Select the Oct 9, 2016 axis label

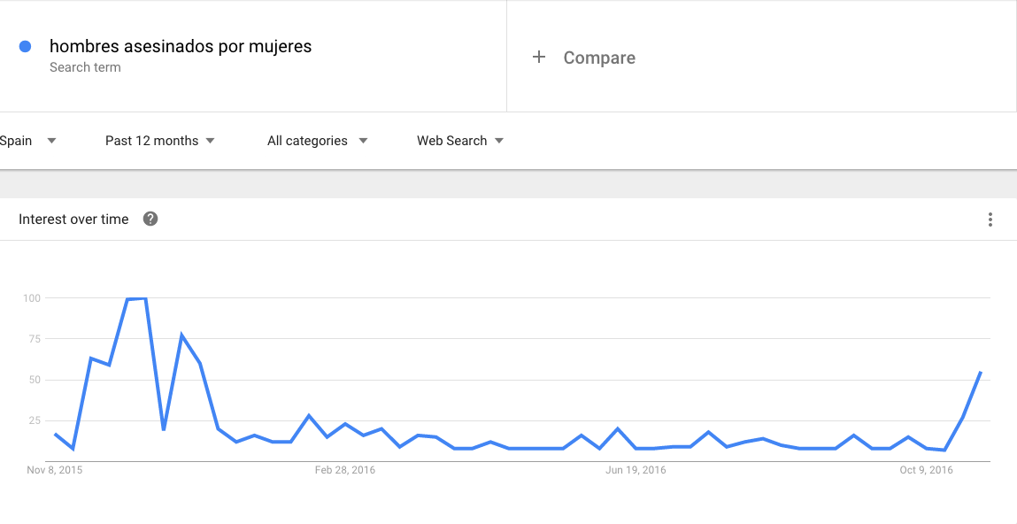pyautogui.click(x=927, y=470)
